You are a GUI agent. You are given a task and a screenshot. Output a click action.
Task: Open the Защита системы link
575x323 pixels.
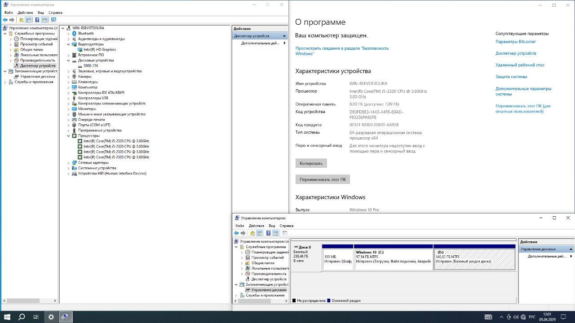[511, 77]
